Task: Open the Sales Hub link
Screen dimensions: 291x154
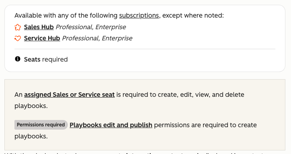Action: 39,27
